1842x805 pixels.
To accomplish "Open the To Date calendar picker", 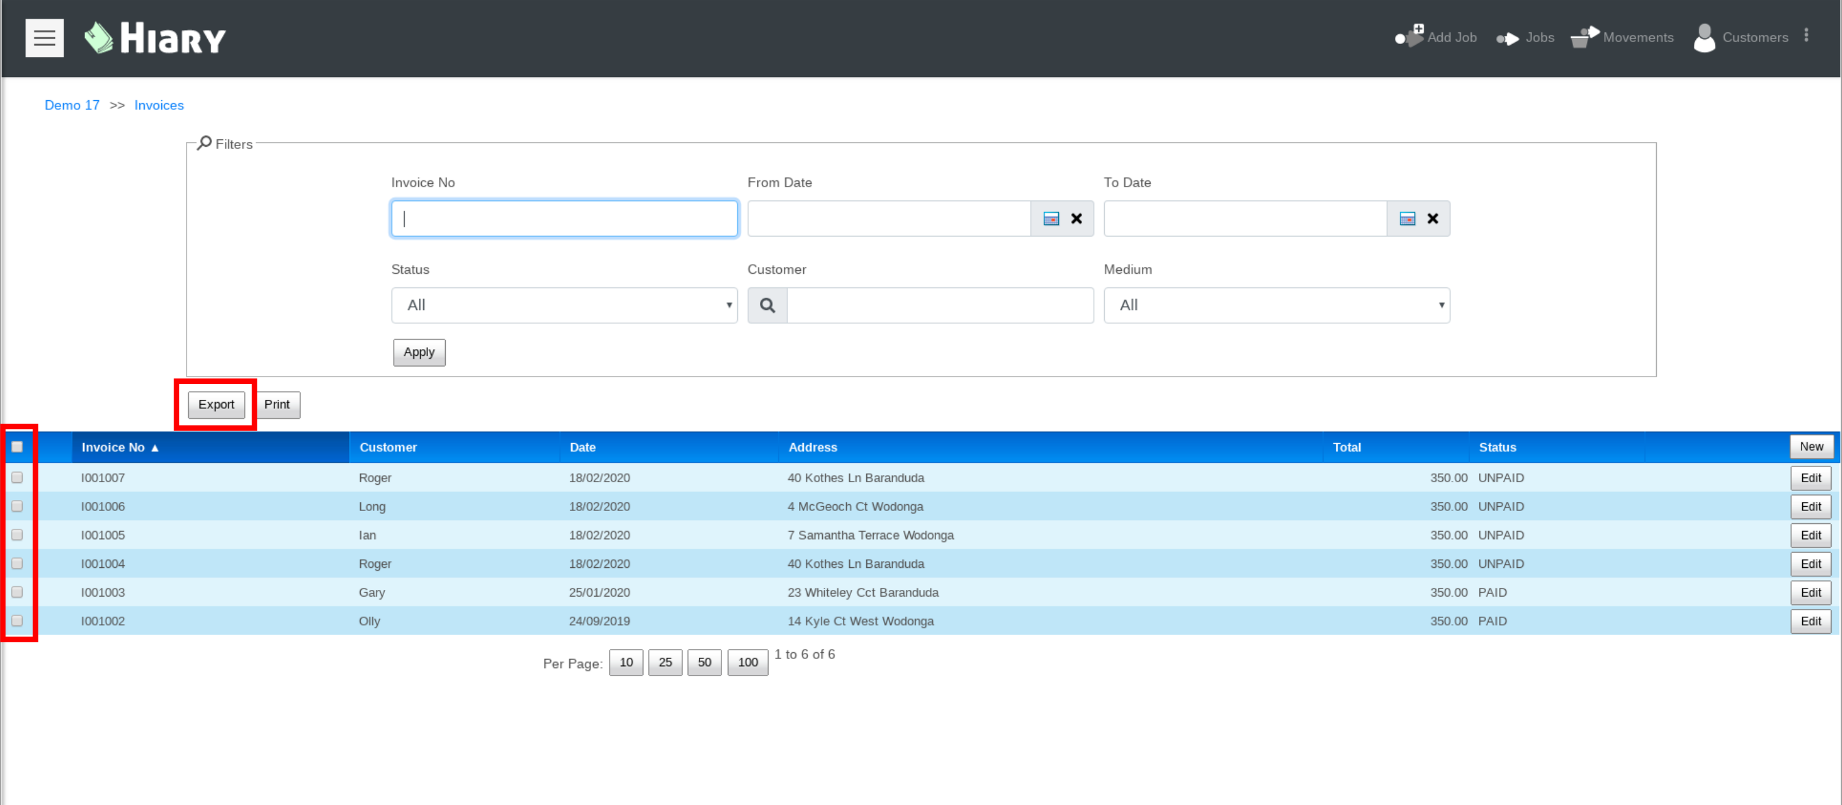I will (x=1407, y=219).
